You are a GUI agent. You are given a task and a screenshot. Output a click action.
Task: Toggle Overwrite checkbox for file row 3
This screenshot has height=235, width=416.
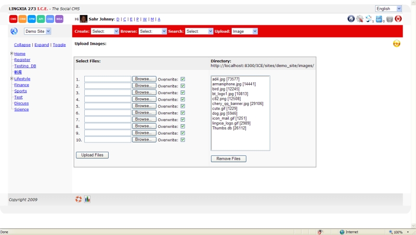(x=183, y=93)
